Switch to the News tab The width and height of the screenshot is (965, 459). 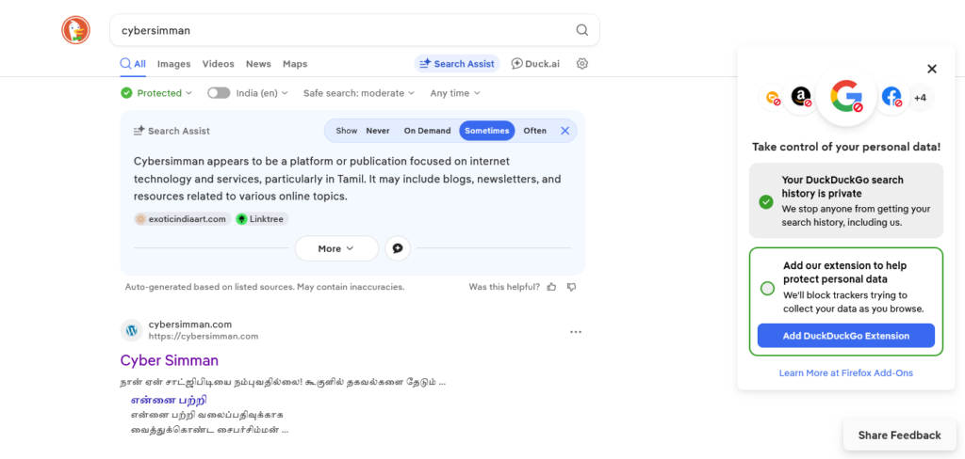(x=258, y=64)
